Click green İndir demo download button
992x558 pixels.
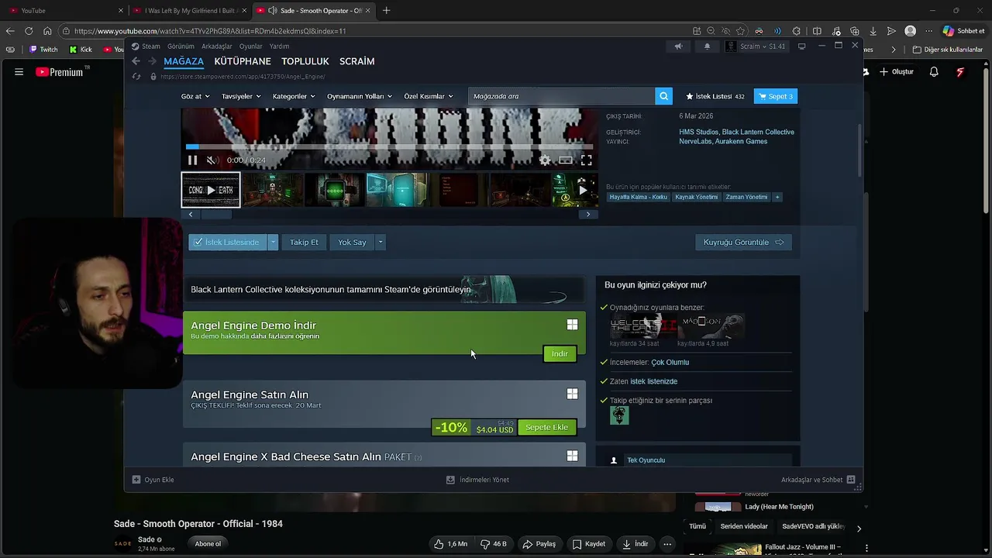pos(560,353)
